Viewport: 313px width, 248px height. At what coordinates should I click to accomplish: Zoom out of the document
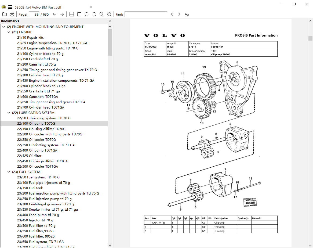click(102, 14)
